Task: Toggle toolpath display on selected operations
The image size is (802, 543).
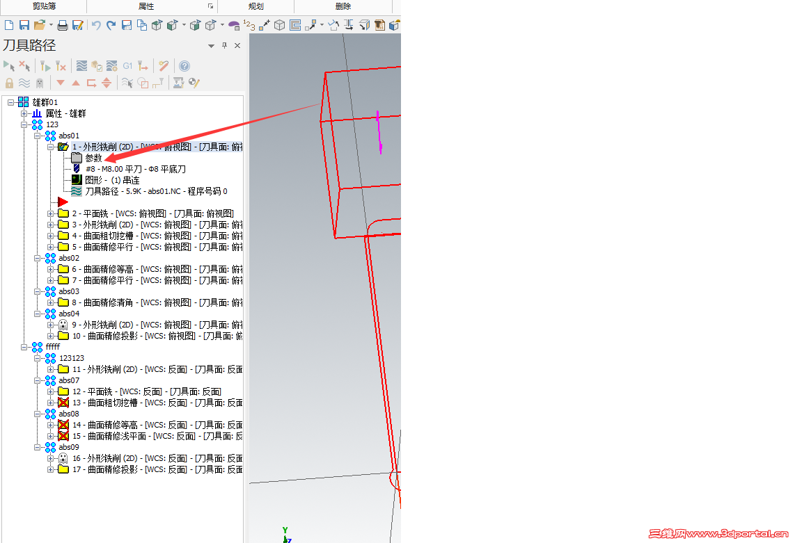Action: tap(24, 83)
